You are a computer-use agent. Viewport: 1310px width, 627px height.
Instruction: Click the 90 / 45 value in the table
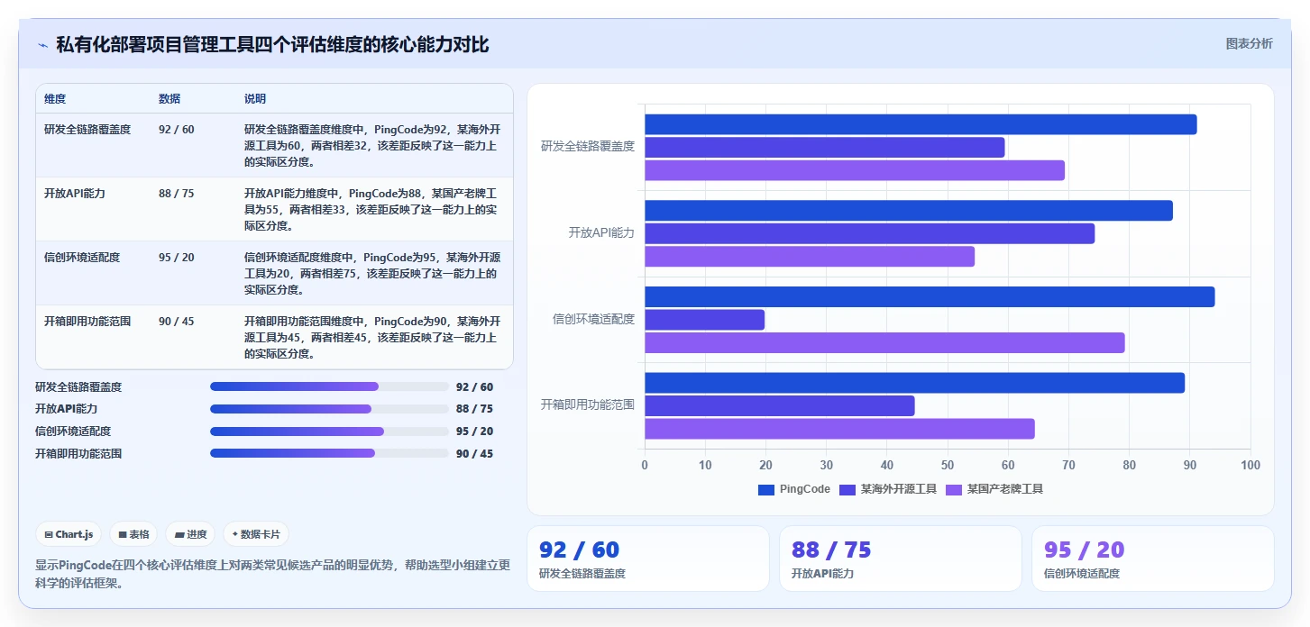(x=176, y=322)
